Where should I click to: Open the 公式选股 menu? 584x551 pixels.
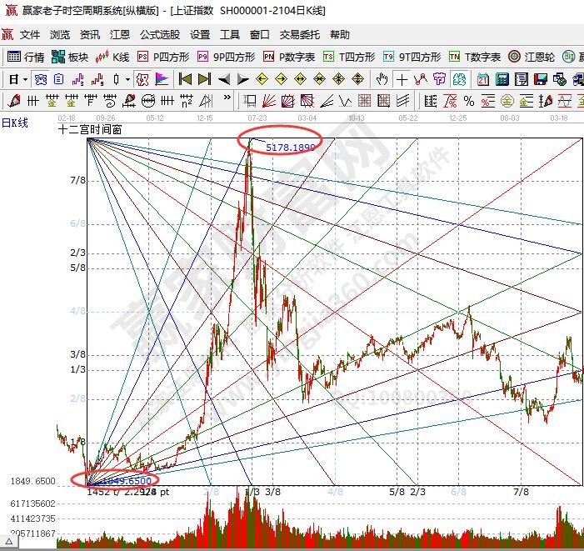159,35
